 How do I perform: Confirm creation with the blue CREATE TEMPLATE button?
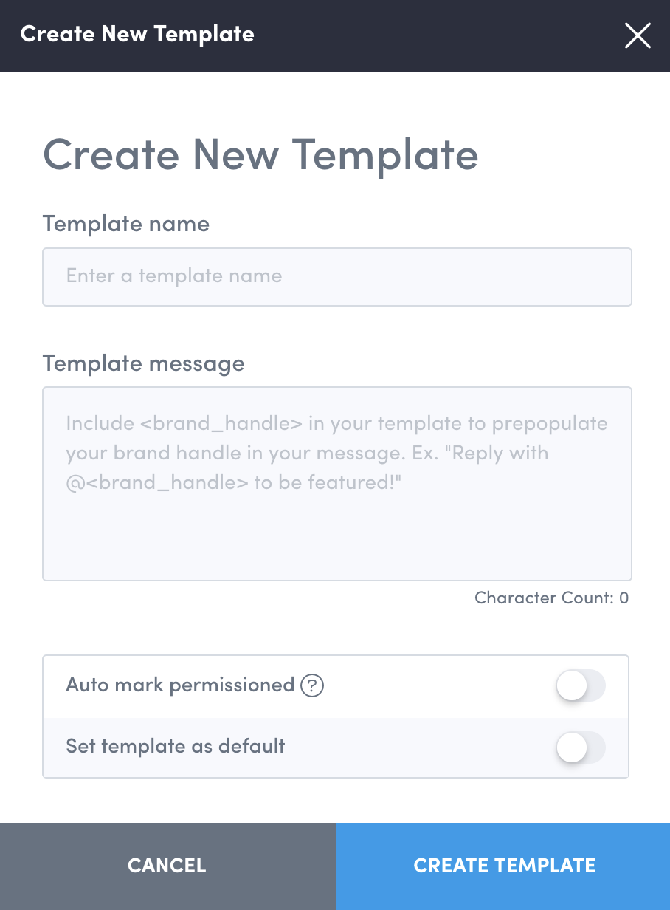[x=502, y=865]
